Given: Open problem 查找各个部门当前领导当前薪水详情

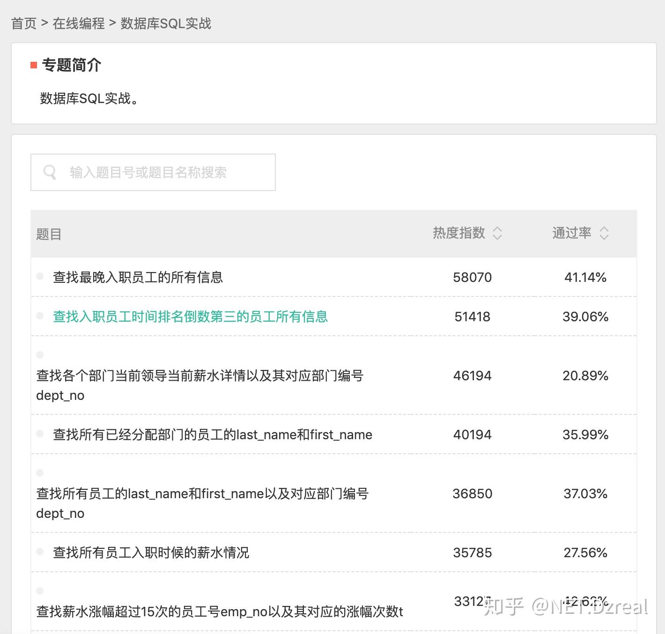Looking at the screenshot, I should tap(200, 385).
